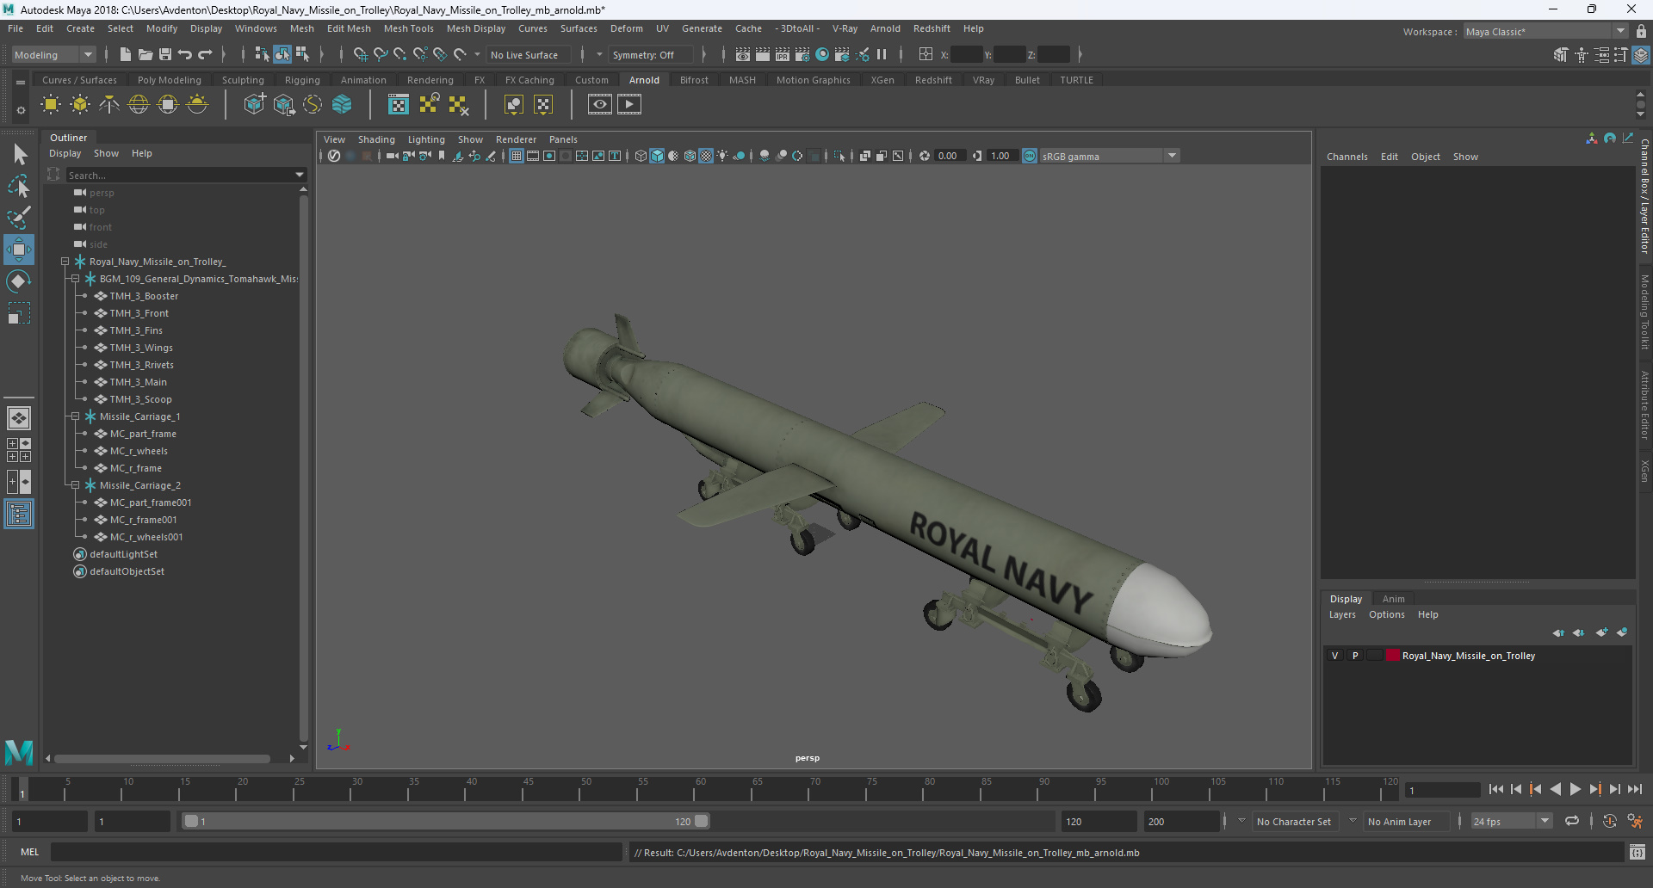Screen dimensions: 1653x888
Task: Redo action with toolbar icon
Action: tap(205, 54)
